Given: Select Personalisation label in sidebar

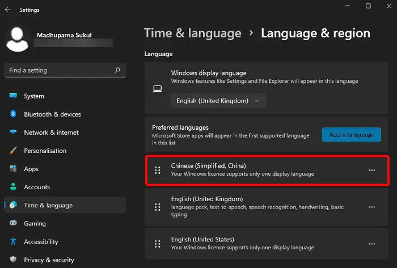Looking at the screenshot, I should [x=45, y=151].
